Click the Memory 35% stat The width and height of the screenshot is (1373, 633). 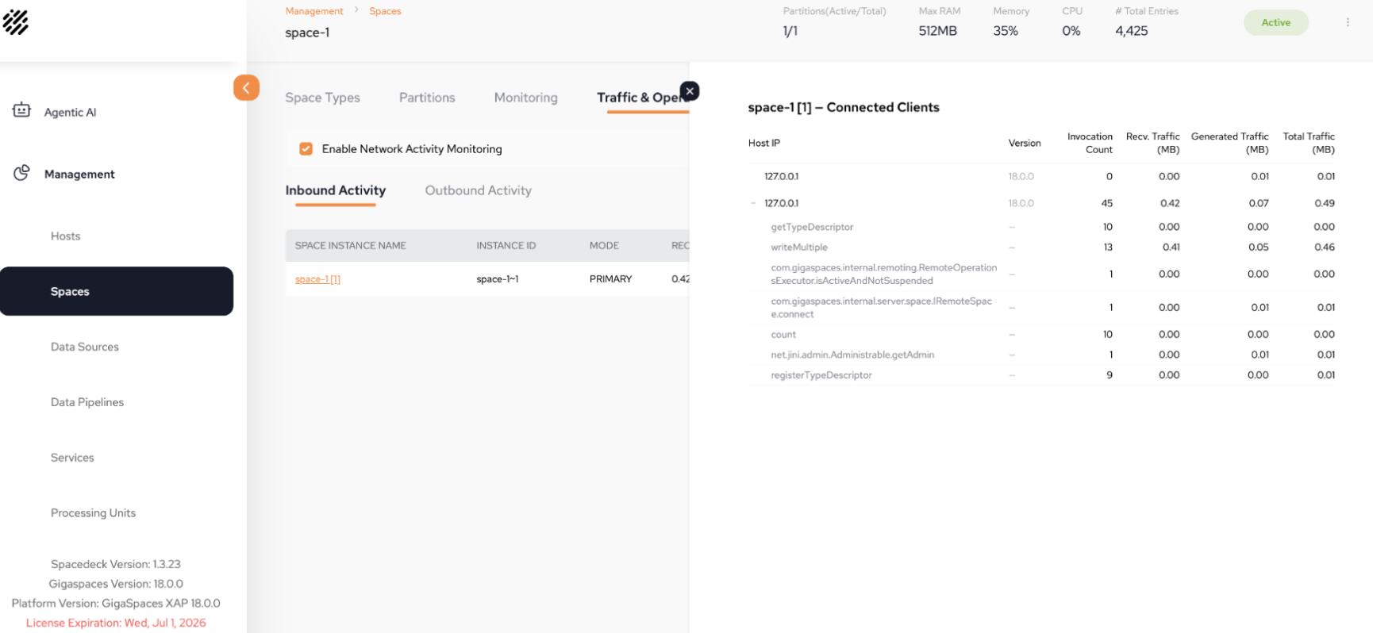[1010, 22]
